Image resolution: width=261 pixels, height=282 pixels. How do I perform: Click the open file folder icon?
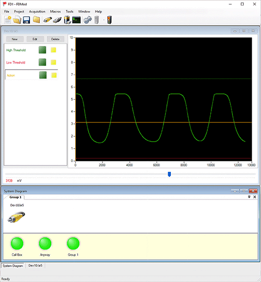[17, 20]
